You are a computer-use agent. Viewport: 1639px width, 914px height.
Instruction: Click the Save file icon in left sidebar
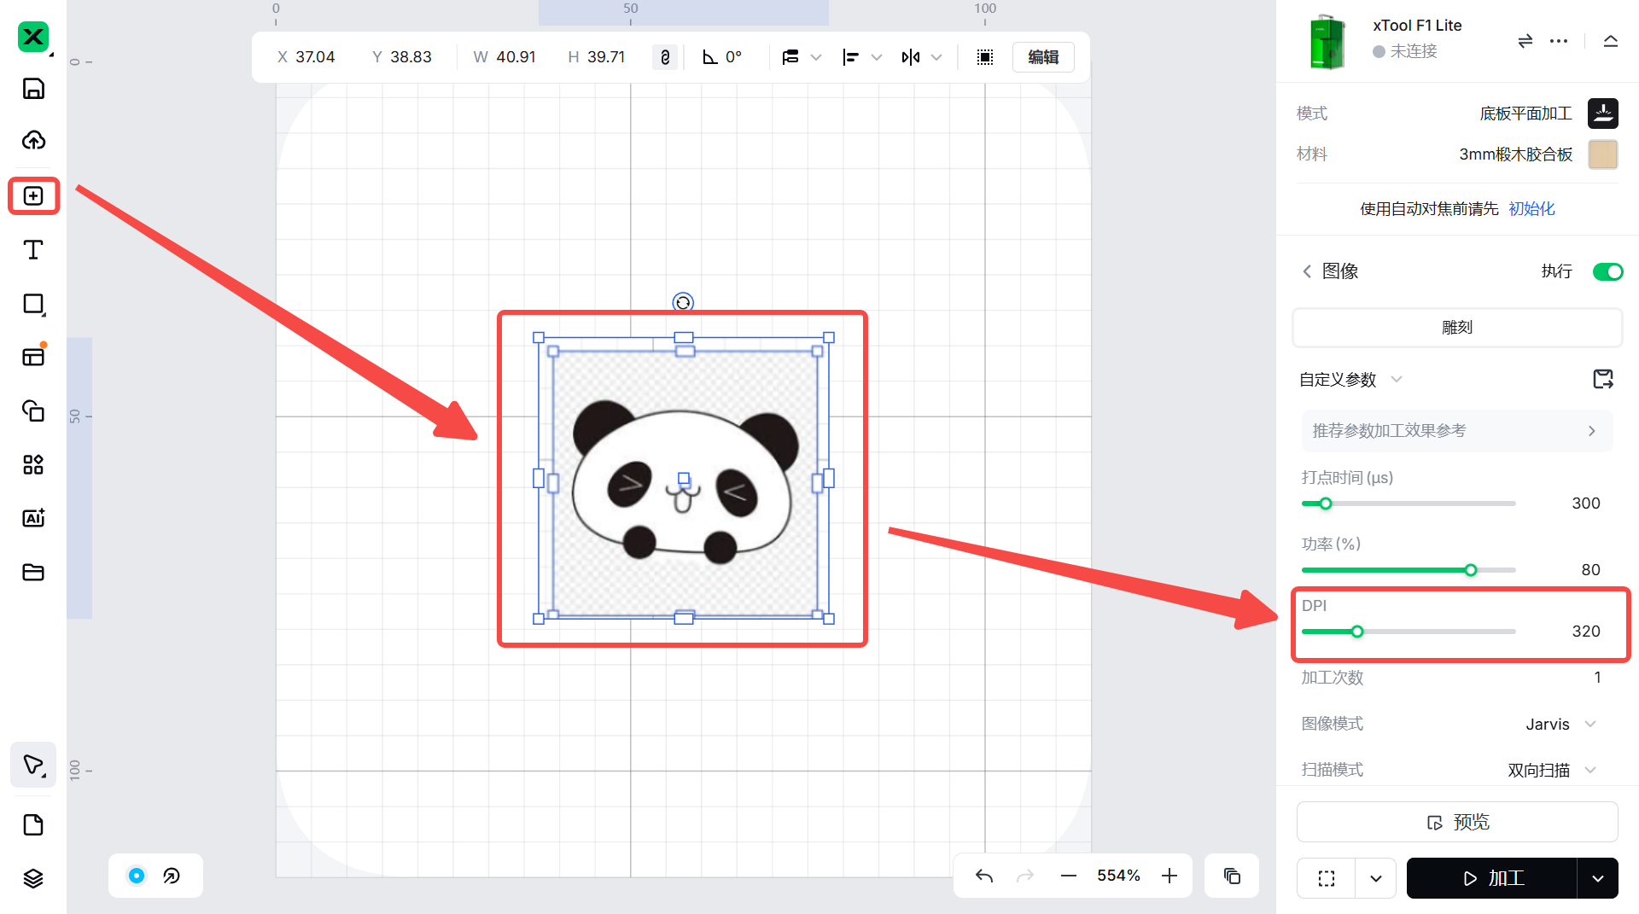pos(33,89)
